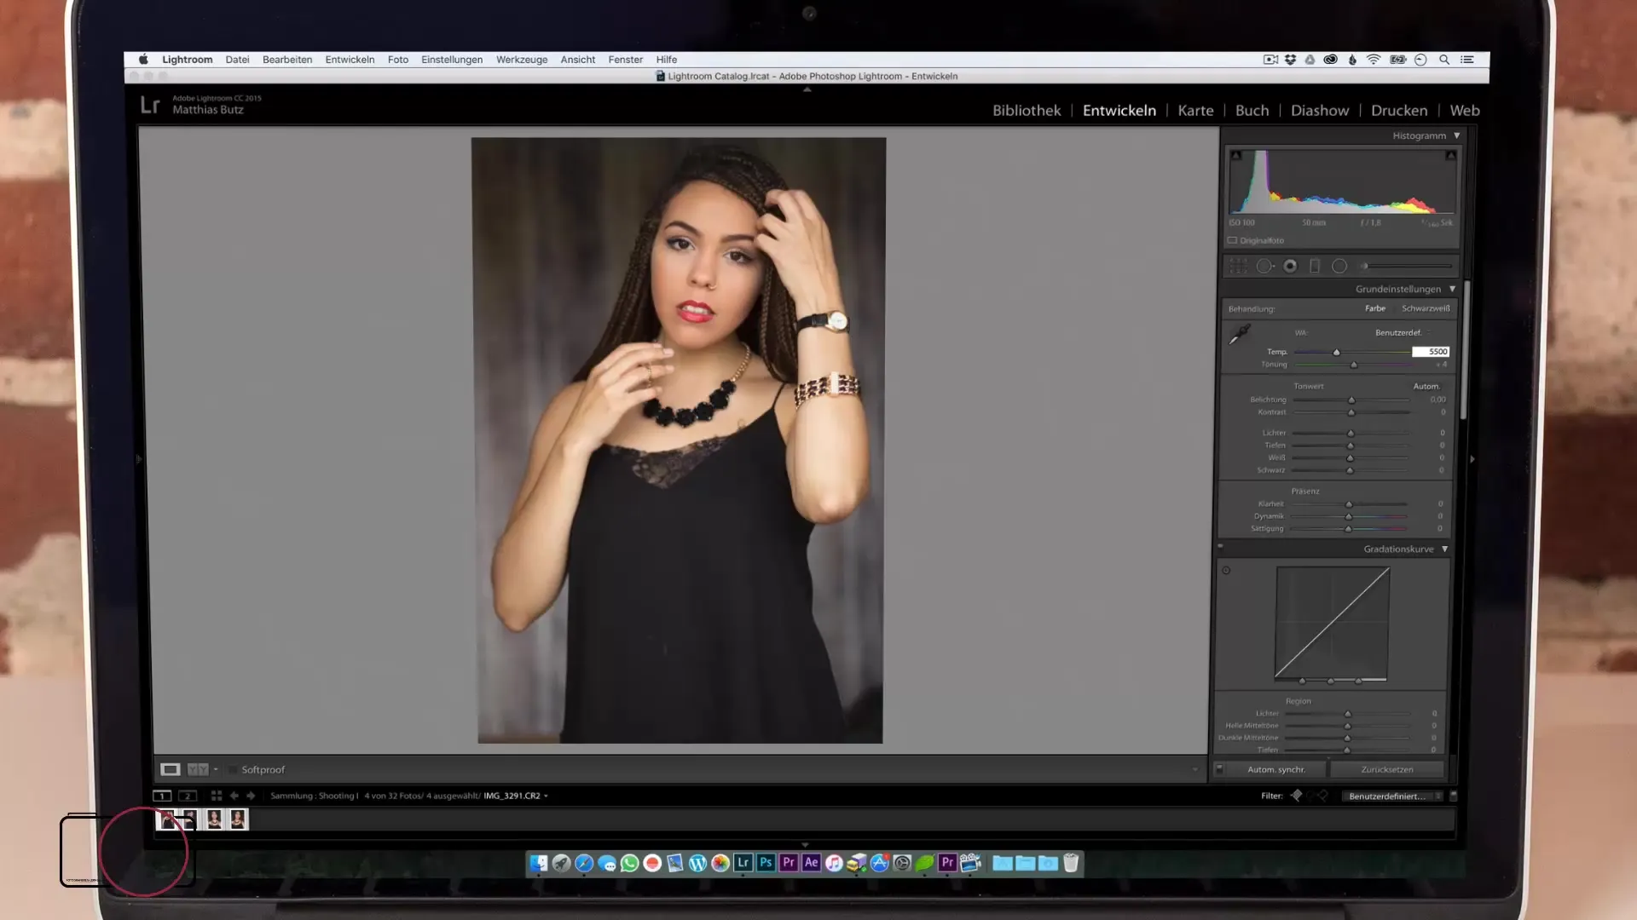The height and width of the screenshot is (920, 1637).
Task: Expand the left panel with arrow
Action: 138,459
